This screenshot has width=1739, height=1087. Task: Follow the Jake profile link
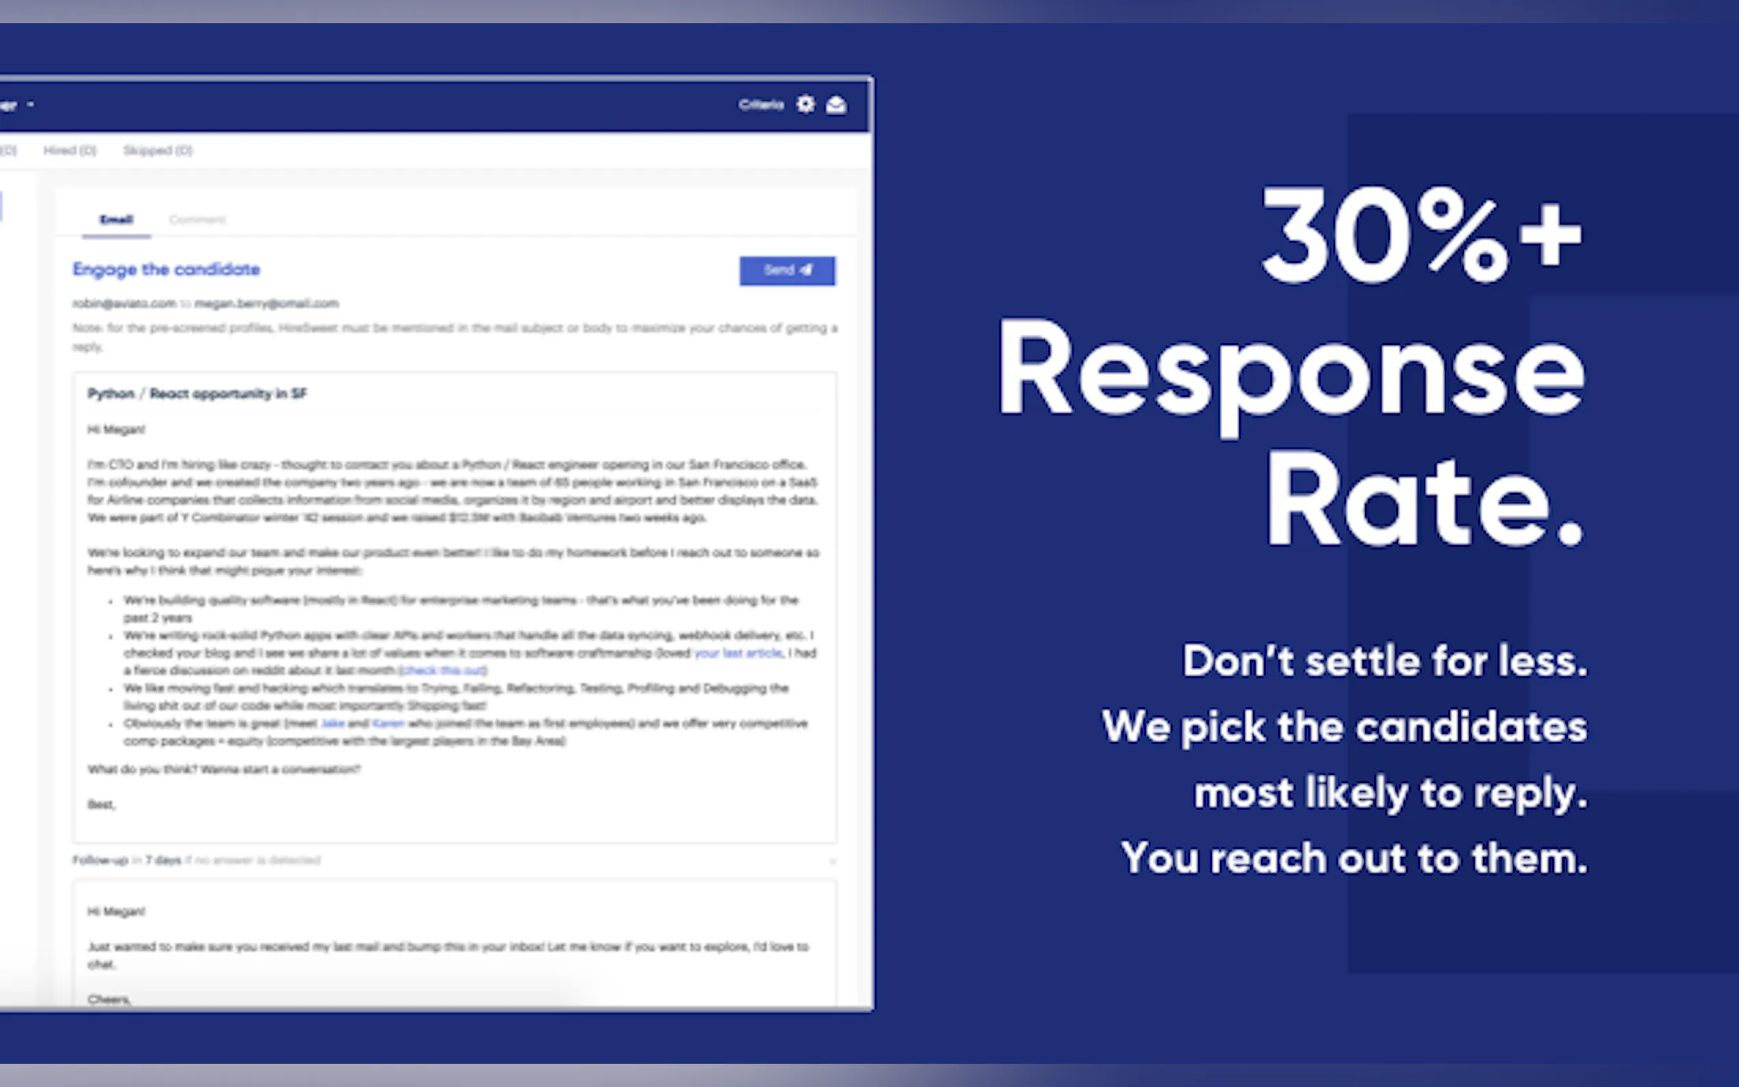coord(332,724)
